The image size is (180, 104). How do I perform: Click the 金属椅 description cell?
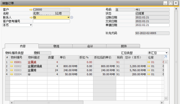(x=37, y=70)
